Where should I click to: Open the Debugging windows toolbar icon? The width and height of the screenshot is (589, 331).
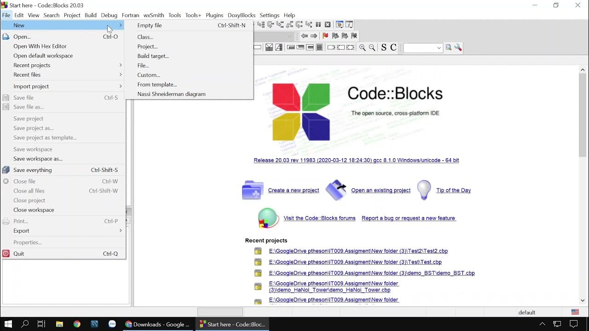point(340,24)
